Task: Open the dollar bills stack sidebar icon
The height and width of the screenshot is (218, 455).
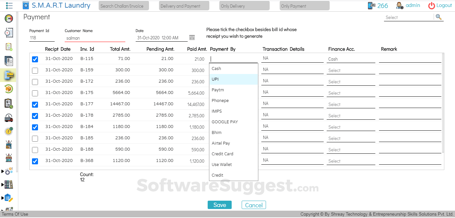Action: tap(9, 61)
